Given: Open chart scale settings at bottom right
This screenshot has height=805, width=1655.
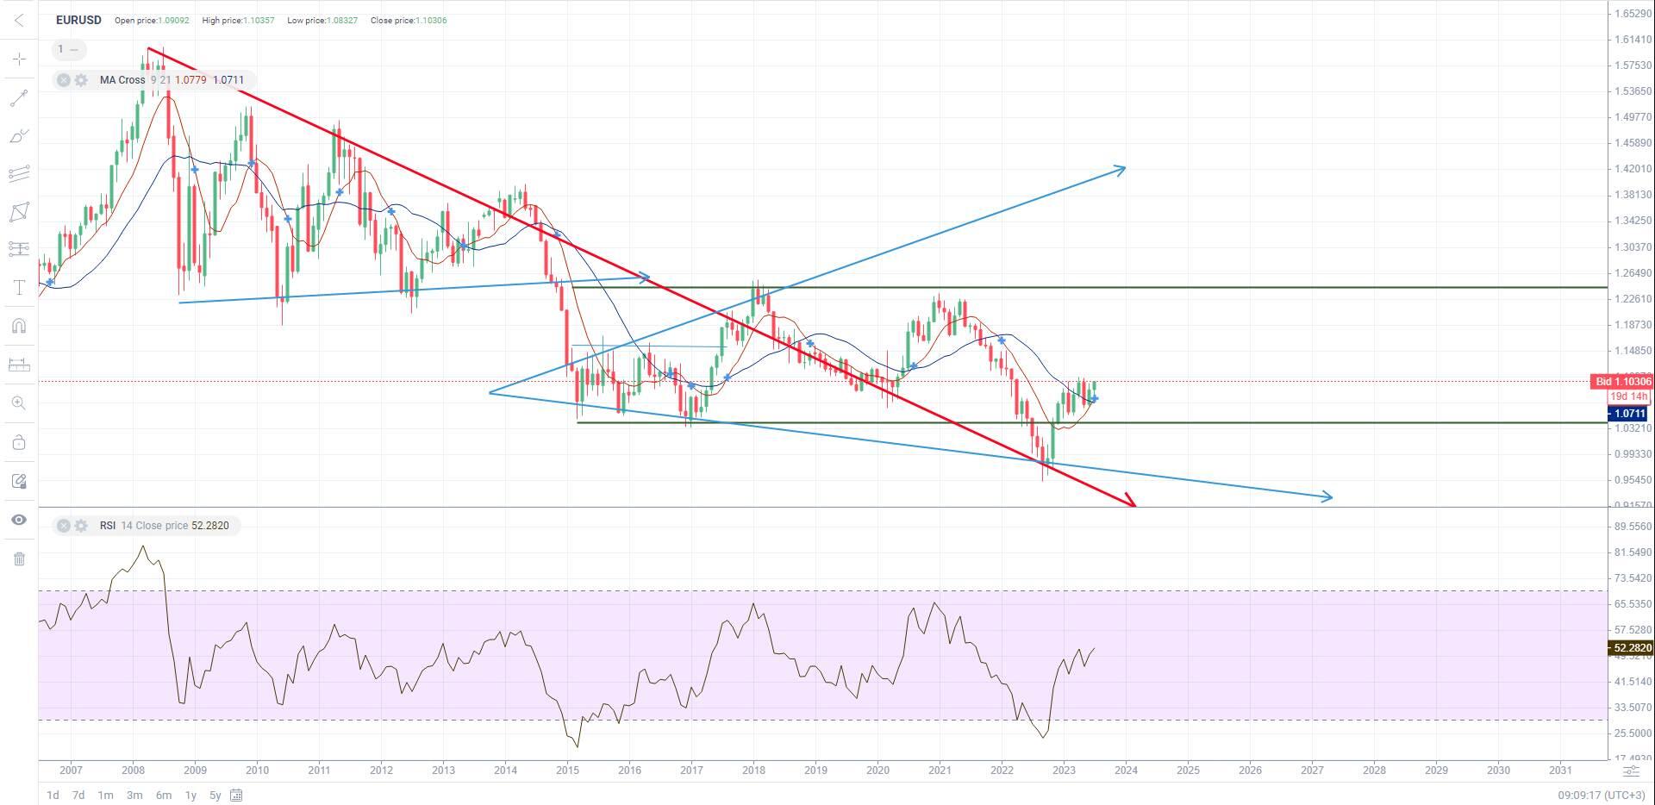Looking at the screenshot, I should point(1630,771).
